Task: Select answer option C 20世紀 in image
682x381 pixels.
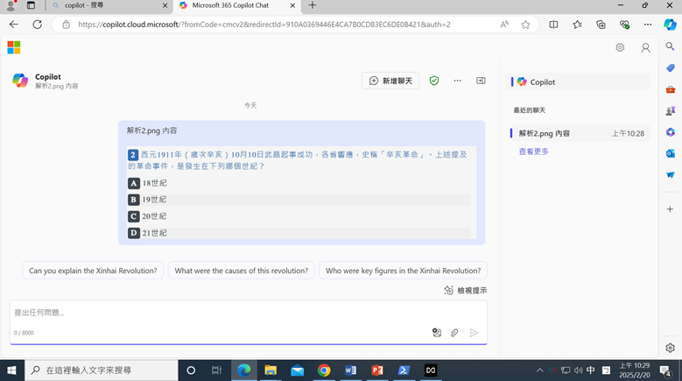Action: click(147, 216)
